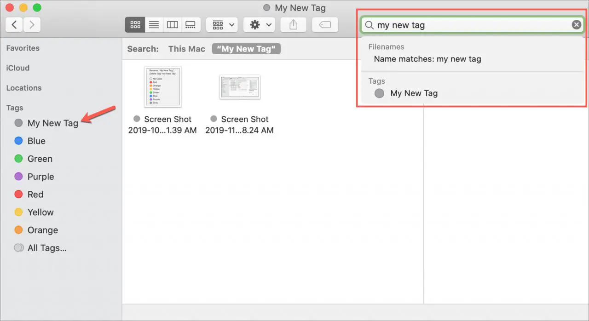Choose My New Tag under Tags suggestions
Screen dimensions: 589x321
click(x=413, y=93)
